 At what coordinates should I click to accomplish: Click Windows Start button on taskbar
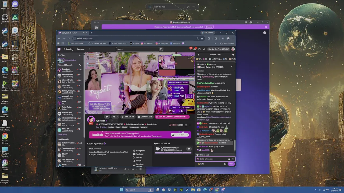[121, 190]
